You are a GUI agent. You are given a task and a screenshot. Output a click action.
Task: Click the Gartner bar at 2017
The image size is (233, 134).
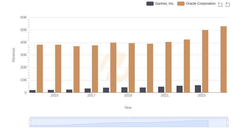88,91
